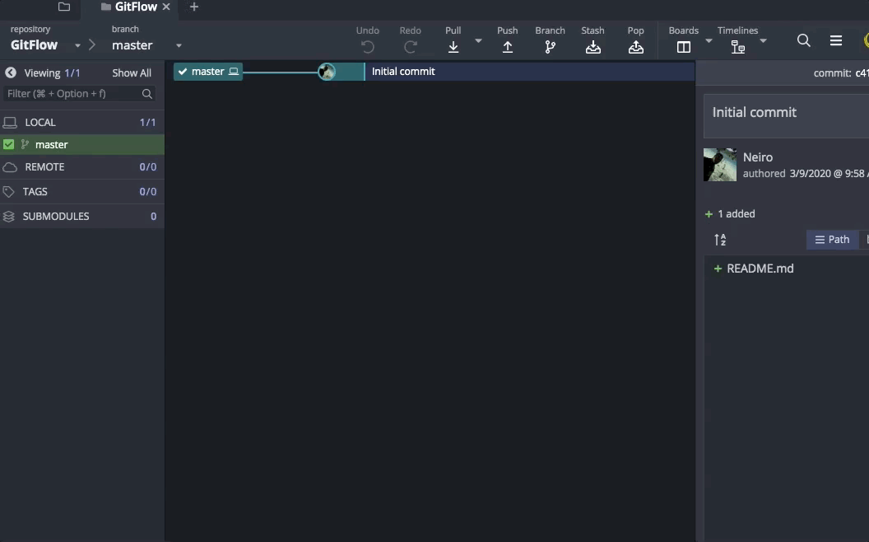869x542 pixels.
Task: Toggle the master branch checkbox in sidebar
Action: pyautogui.click(x=9, y=144)
